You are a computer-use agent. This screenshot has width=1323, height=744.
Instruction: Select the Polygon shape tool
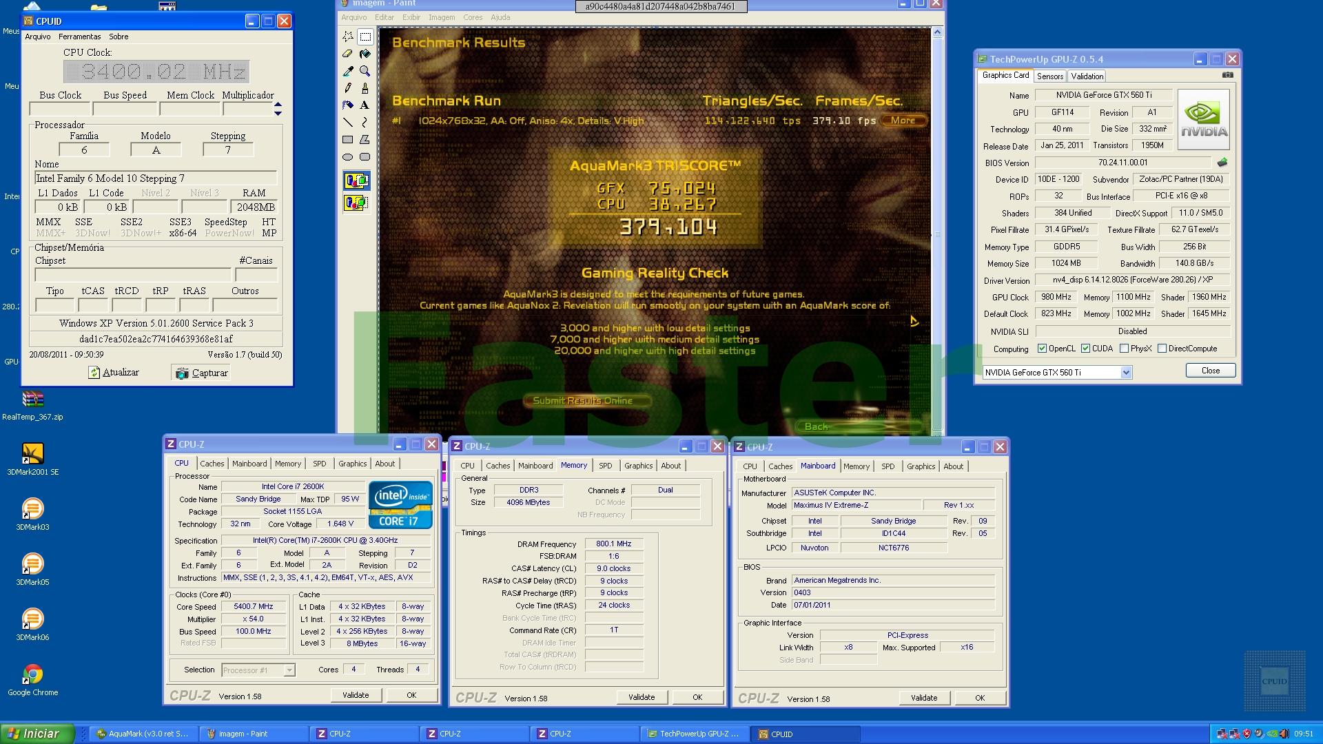click(365, 140)
